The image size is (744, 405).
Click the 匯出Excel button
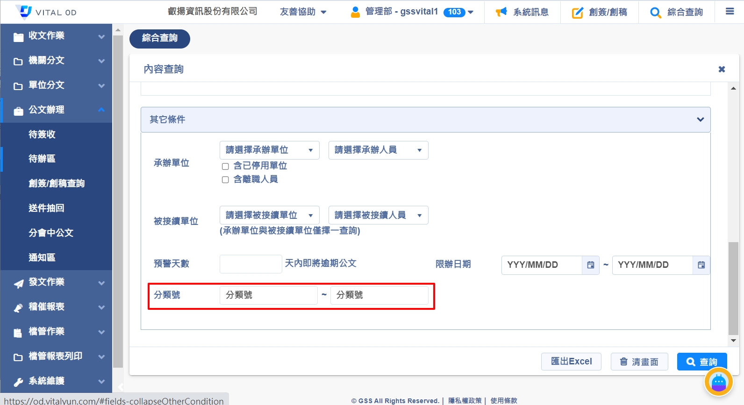click(571, 362)
